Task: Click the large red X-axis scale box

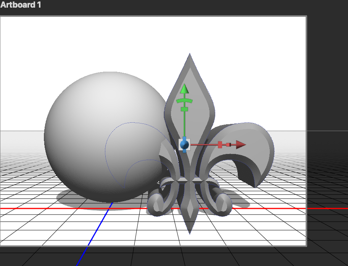Action: (x=220, y=144)
